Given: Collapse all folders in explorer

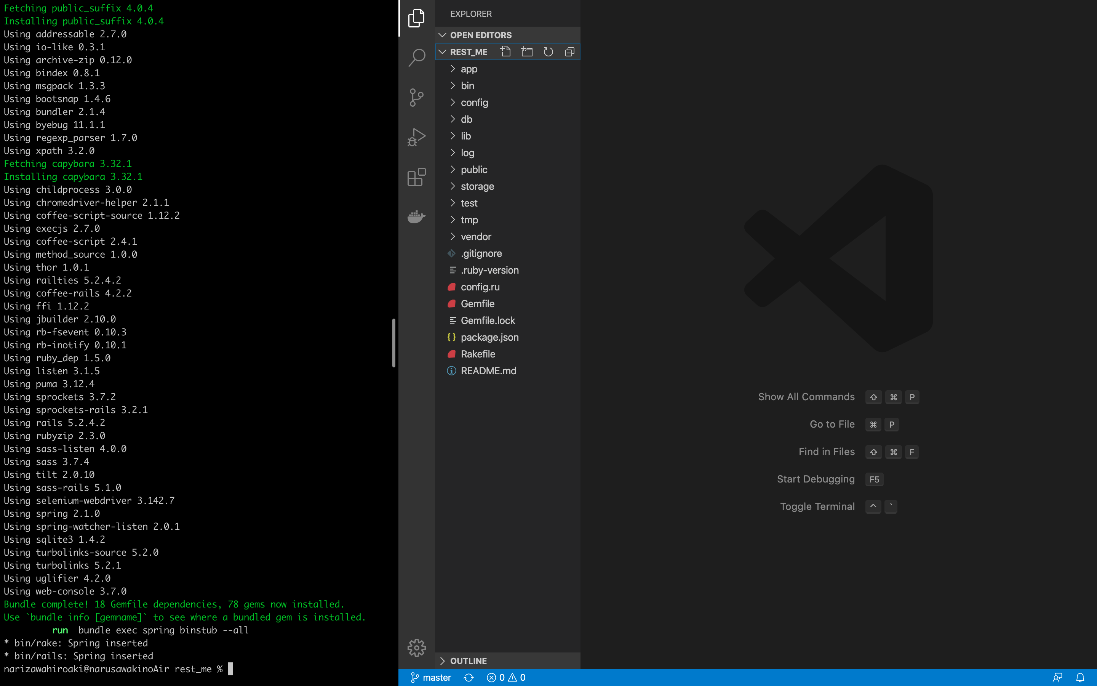Looking at the screenshot, I should (x=569, y=52).
